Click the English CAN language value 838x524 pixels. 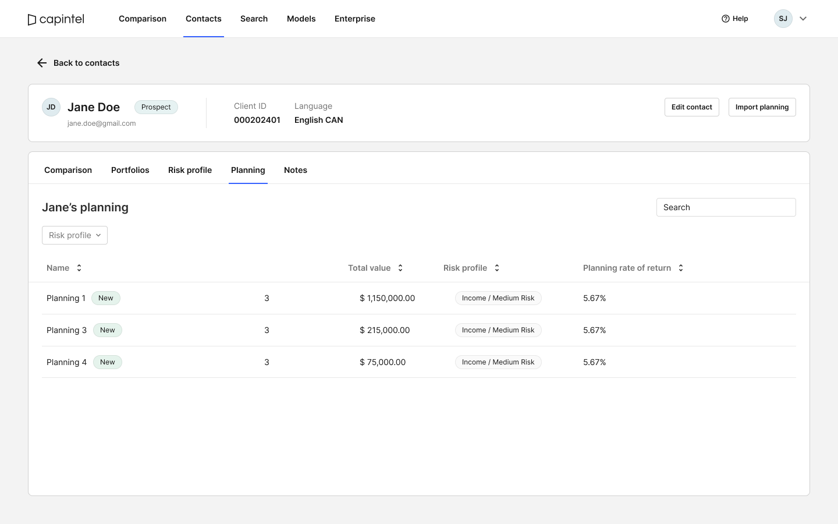pyautogui.click(x=319, y=120)
